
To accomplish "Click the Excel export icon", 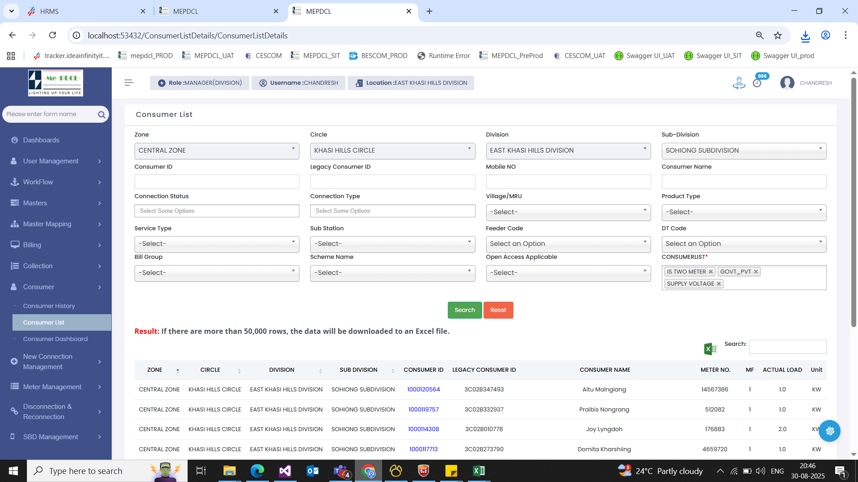I will 710,349.
